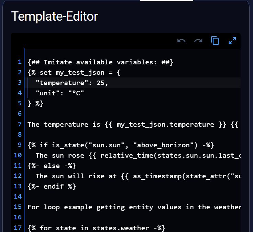Viewport: 253px width, 232px height.
Task: Click the closing '} %}' line
Action: (35, 104)
